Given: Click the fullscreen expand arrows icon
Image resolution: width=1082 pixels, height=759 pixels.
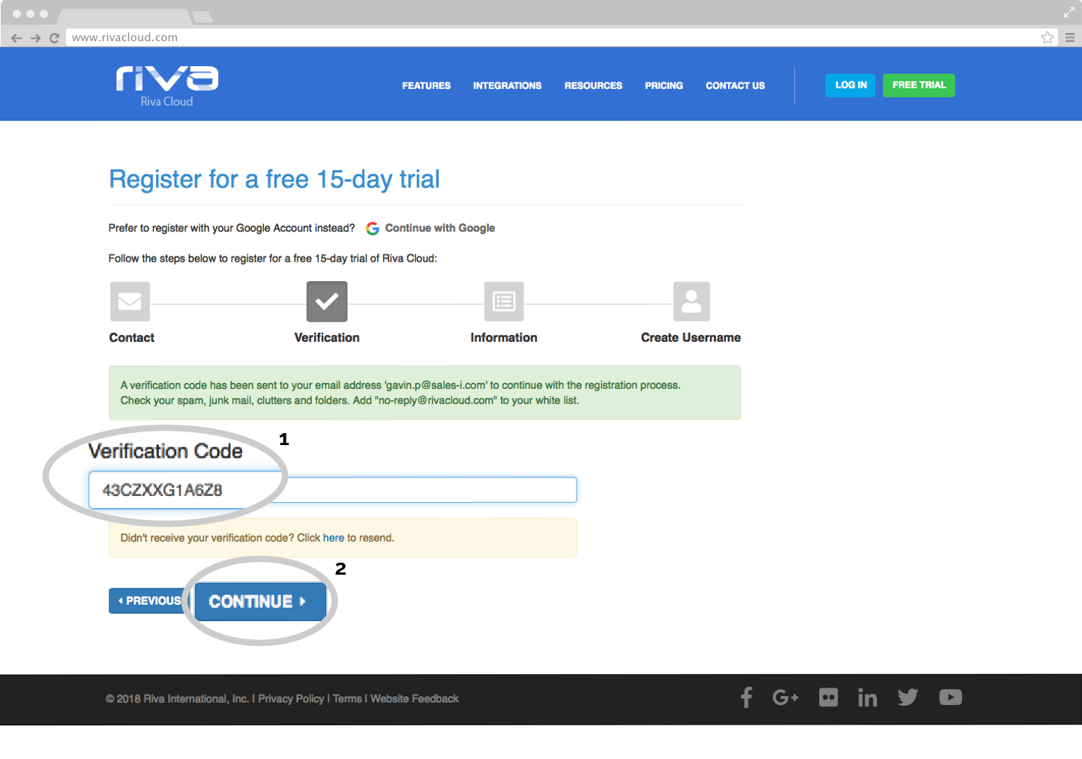Looking at the screenshot, I should (x=1069, y=12).
